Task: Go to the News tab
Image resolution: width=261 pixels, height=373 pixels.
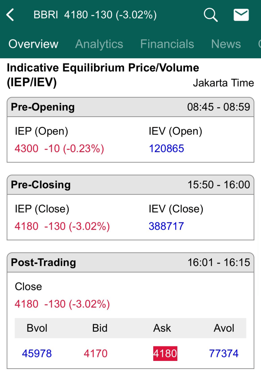Action: 226,44
